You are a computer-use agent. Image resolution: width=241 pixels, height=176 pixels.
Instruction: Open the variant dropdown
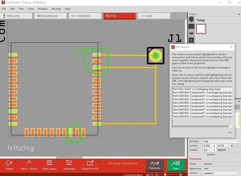click(x=222, y=173)
